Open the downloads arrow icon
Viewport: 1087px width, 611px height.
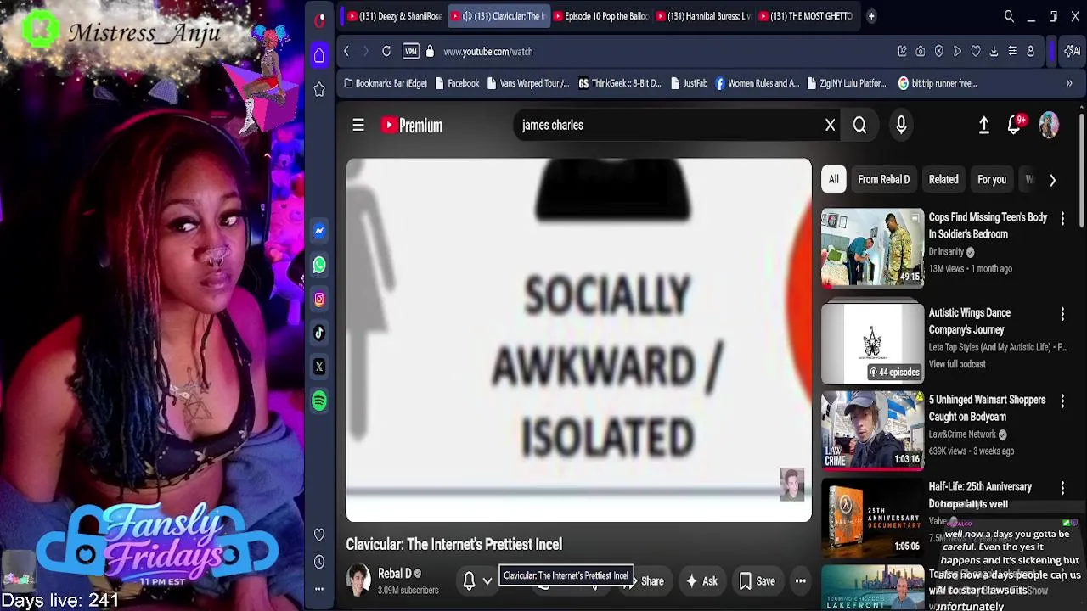coord(994,52)
